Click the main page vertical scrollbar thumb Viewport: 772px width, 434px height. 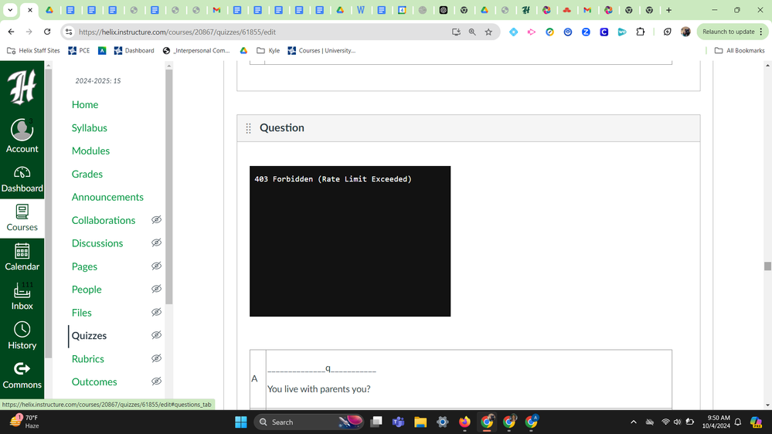(767, 266)
